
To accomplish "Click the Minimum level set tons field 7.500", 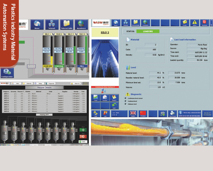I will click(175, 82).
